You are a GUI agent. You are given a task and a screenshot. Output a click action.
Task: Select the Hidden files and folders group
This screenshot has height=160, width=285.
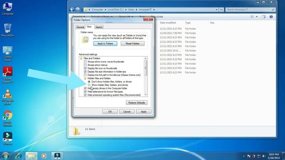coord(99,78)
